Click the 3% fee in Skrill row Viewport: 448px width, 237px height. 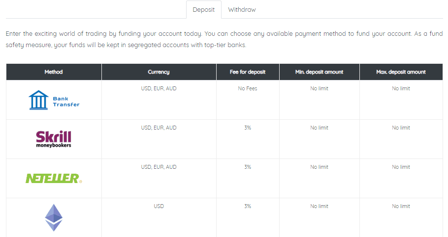coord(248,128)
